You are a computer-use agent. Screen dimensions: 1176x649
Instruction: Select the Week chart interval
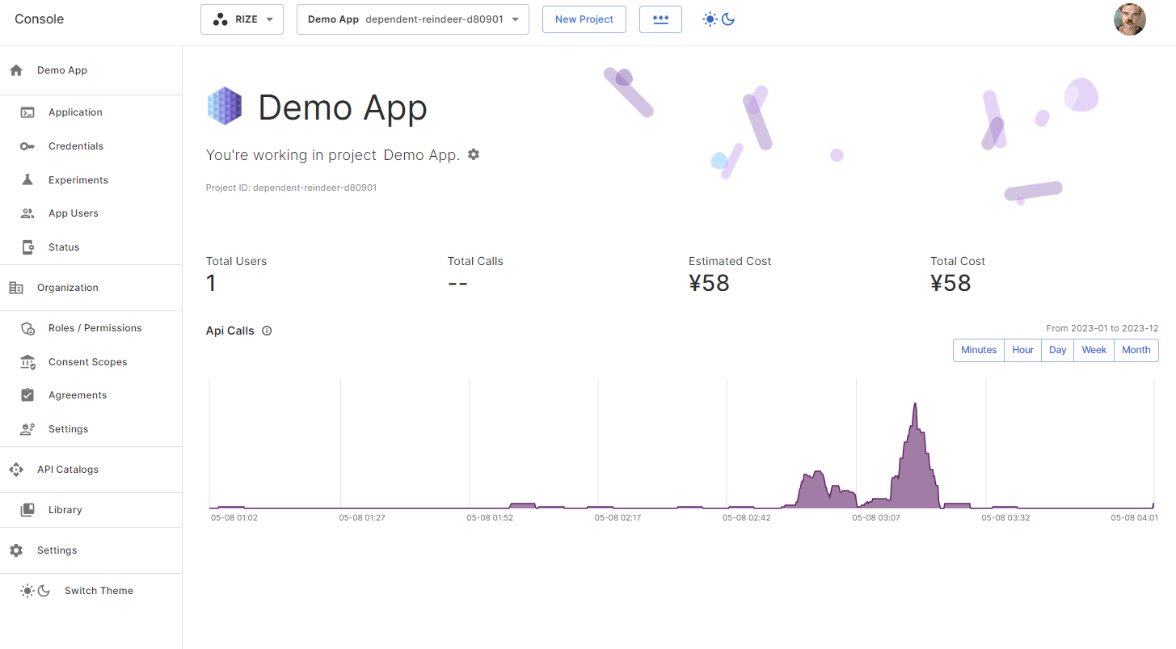click(1094, 350)
